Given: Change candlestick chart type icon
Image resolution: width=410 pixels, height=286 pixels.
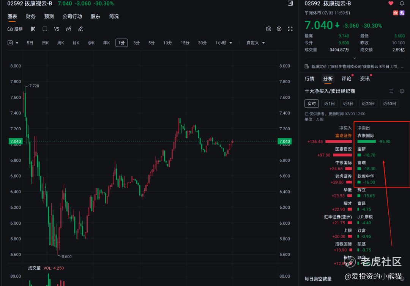Looking at the screenshot, I should 33,29.
